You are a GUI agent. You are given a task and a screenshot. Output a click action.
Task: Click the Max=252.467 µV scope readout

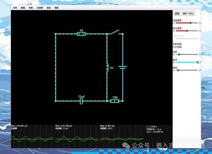[19, 126]
